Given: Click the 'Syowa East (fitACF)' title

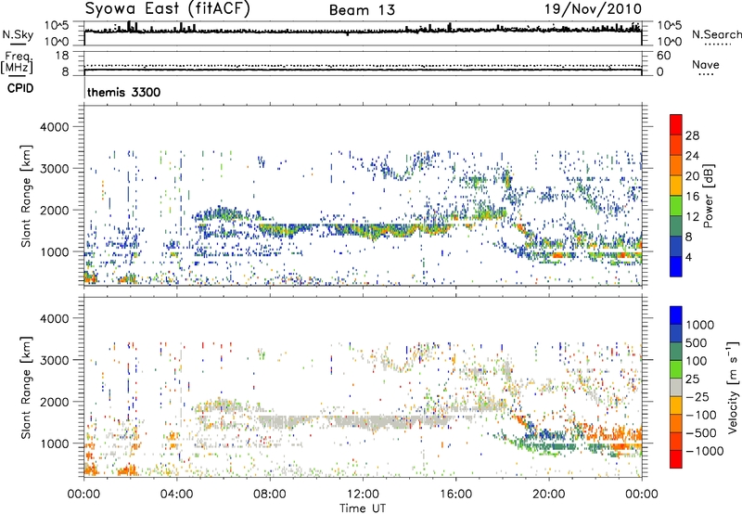Looking at the screenshot, I should pos(167,9).
